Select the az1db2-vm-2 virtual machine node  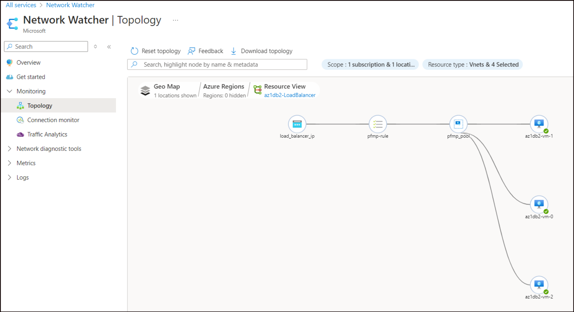539,284
